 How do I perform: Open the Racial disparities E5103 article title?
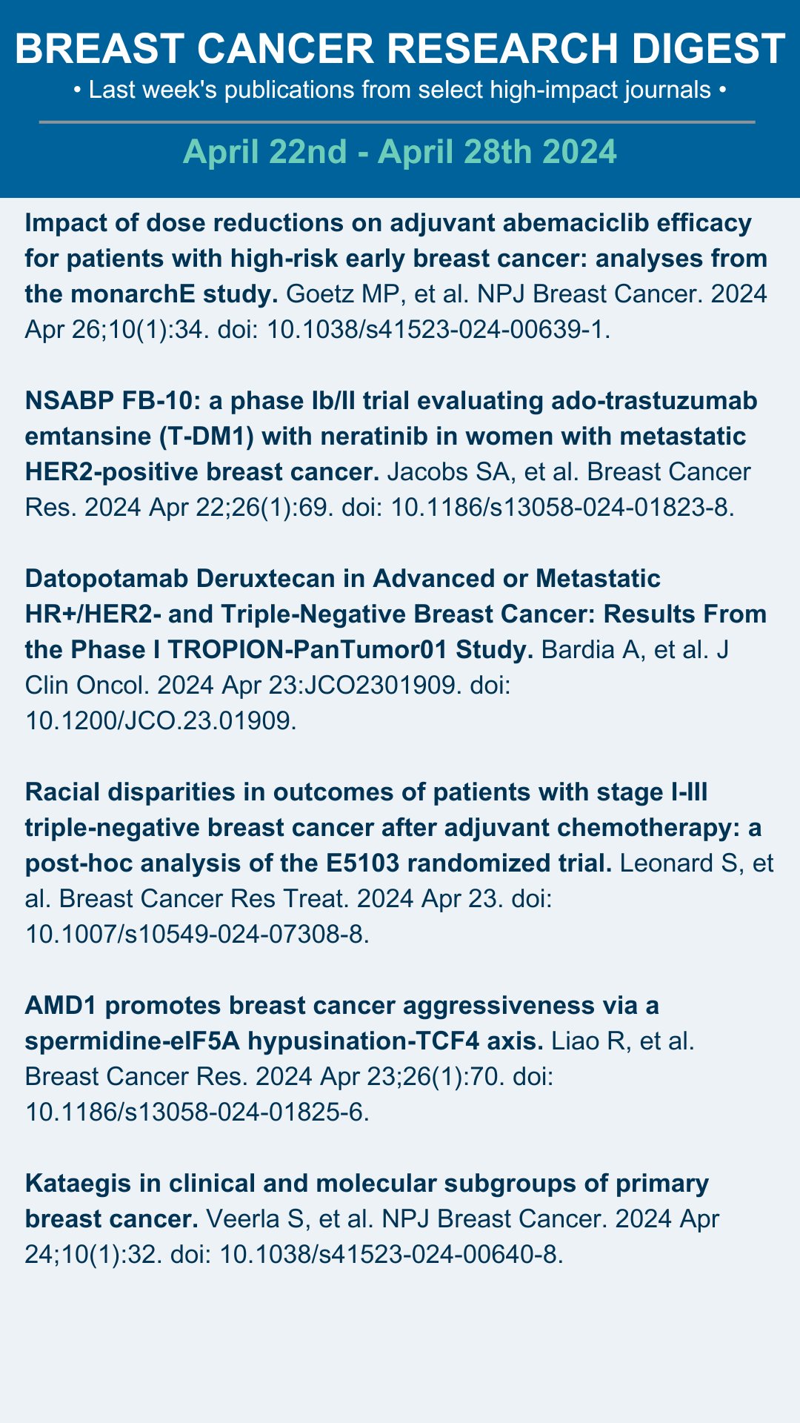coord(393,828)
